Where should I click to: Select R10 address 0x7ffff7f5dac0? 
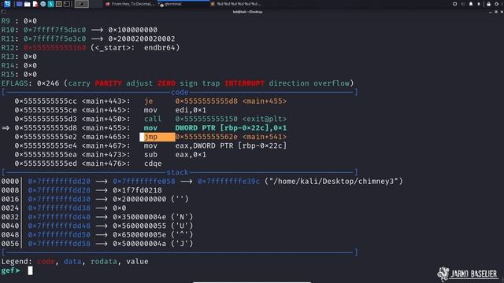coord(54,30)
